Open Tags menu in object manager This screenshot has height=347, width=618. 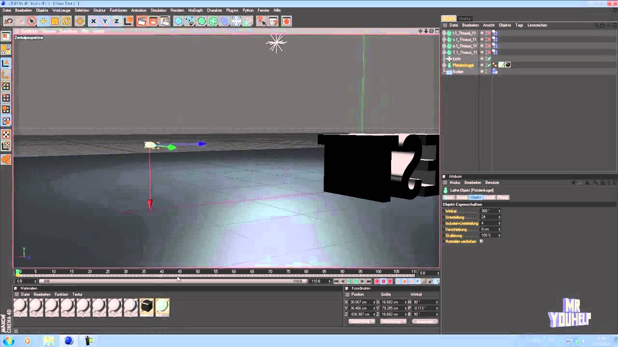point(520,25)
